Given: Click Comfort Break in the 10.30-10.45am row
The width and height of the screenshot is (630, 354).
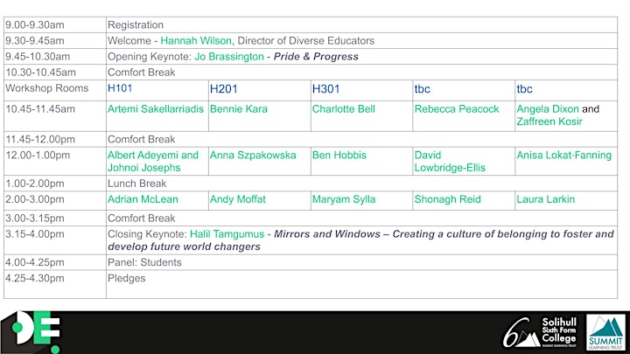Looking at the screenshot, I should coord(142,73).
